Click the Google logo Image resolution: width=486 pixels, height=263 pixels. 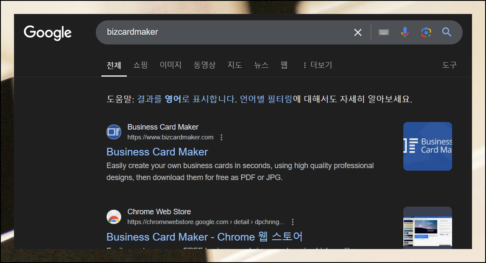coord(48,33)
